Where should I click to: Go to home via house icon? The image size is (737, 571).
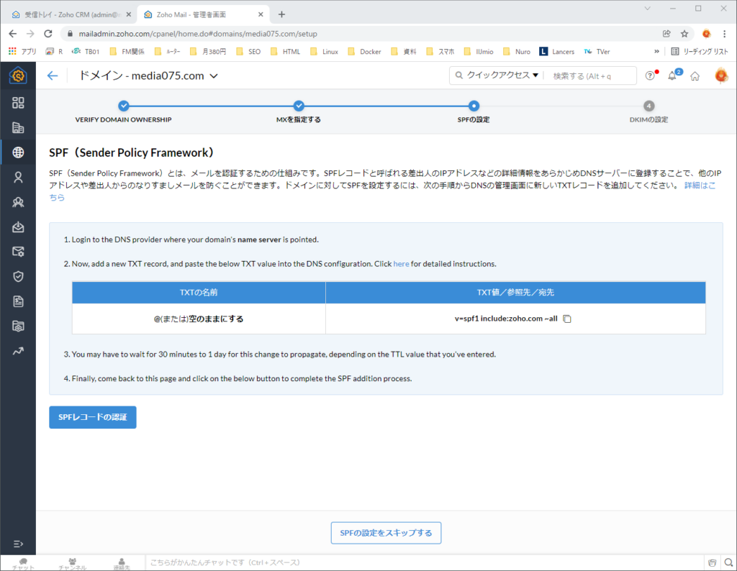[x=695, y=76]
